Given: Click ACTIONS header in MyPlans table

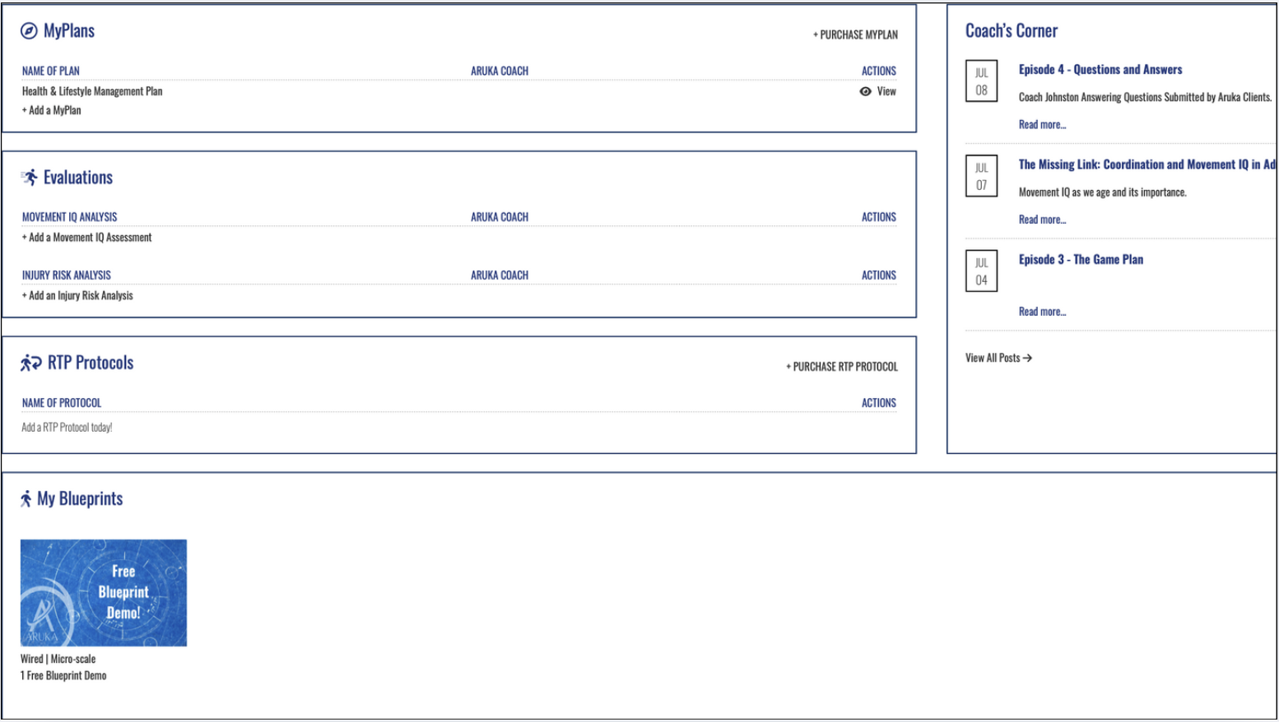Looking at the screenshot, I should click(x=879, y=72).
